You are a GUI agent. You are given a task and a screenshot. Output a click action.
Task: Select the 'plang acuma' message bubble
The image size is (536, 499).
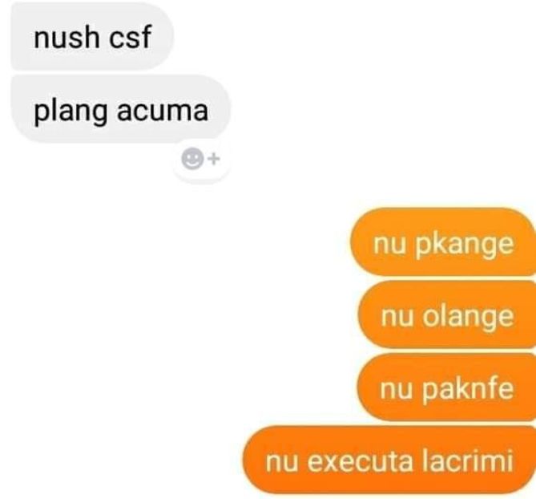[x=121, y=110]
